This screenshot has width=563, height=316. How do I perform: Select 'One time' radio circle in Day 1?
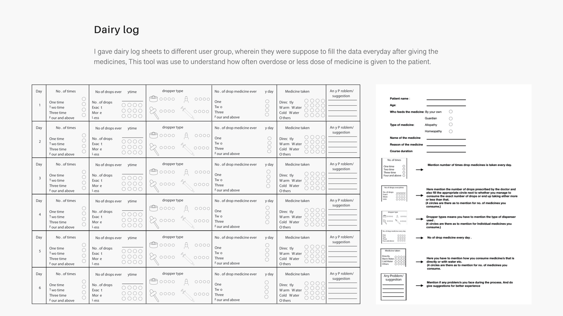(84, 99)
